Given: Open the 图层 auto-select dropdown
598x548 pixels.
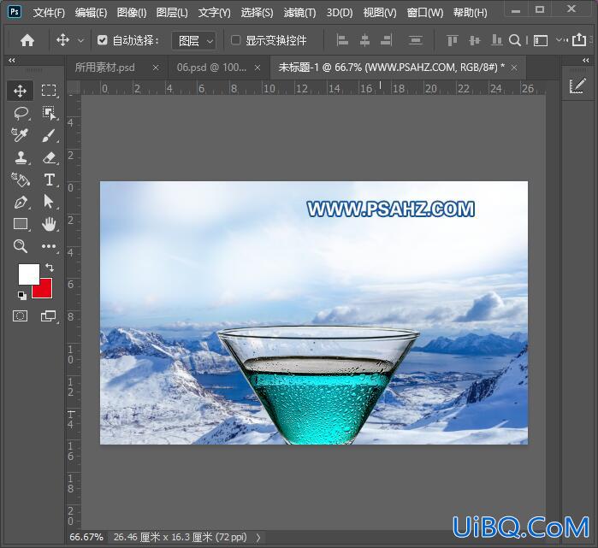Looking at the screenshot, I should point(193,40).
